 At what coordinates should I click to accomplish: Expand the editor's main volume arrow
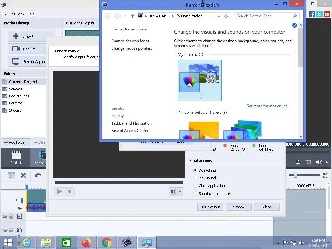tap(327, 162)
